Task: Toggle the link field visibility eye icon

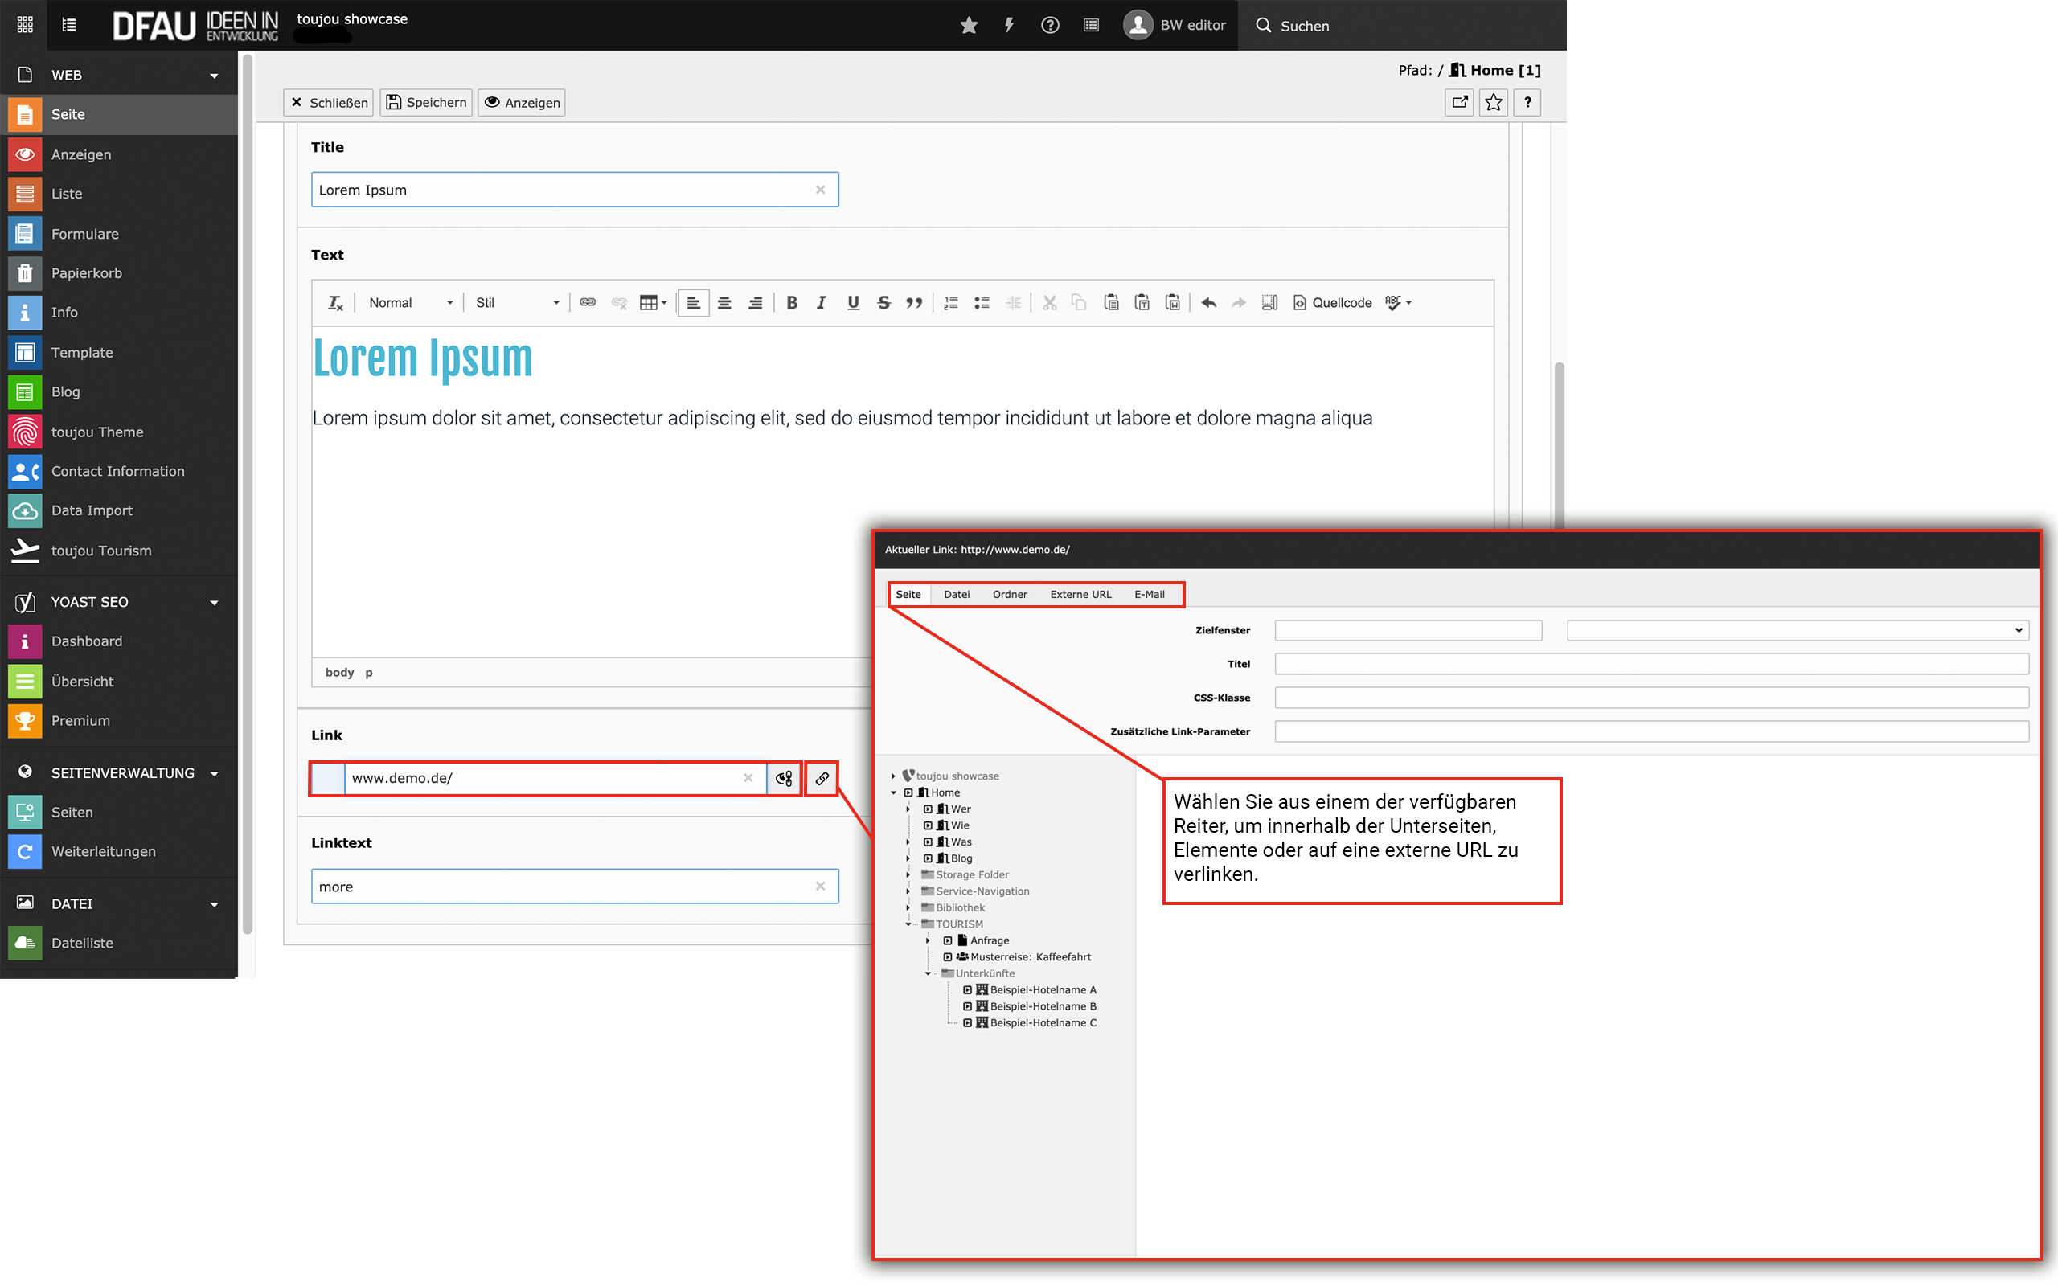Action: tap(783, 778)
